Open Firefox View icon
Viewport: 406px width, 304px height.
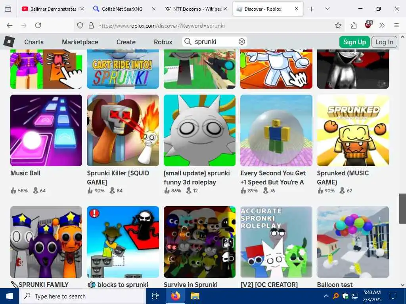point(8,9)
